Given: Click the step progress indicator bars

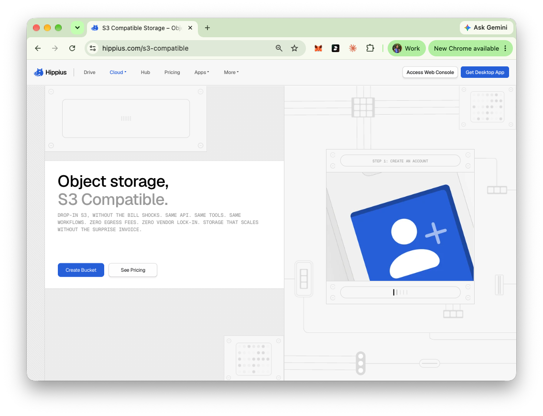Looking at the screenshot, I should point(401,292).
